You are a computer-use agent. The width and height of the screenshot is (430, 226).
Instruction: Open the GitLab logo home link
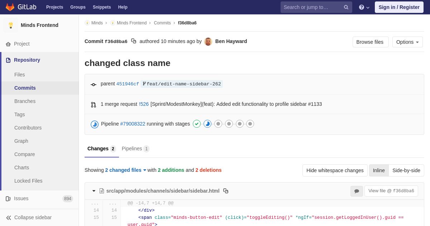tap(20, 7)
